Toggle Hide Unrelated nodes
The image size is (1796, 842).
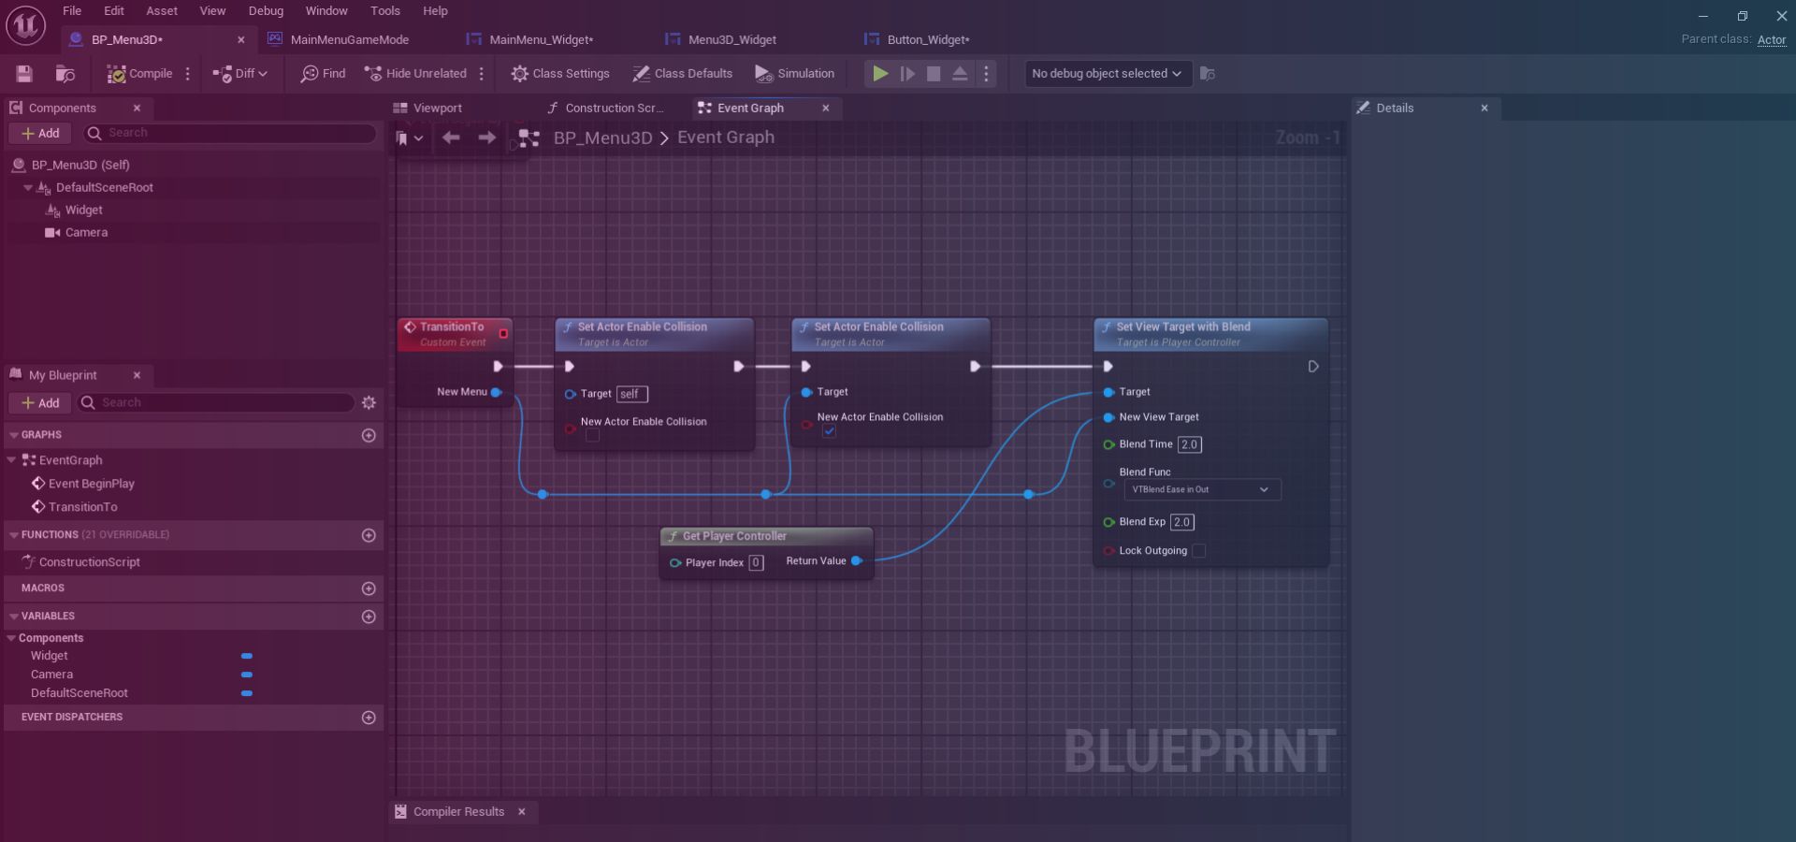tap(415, 74)
